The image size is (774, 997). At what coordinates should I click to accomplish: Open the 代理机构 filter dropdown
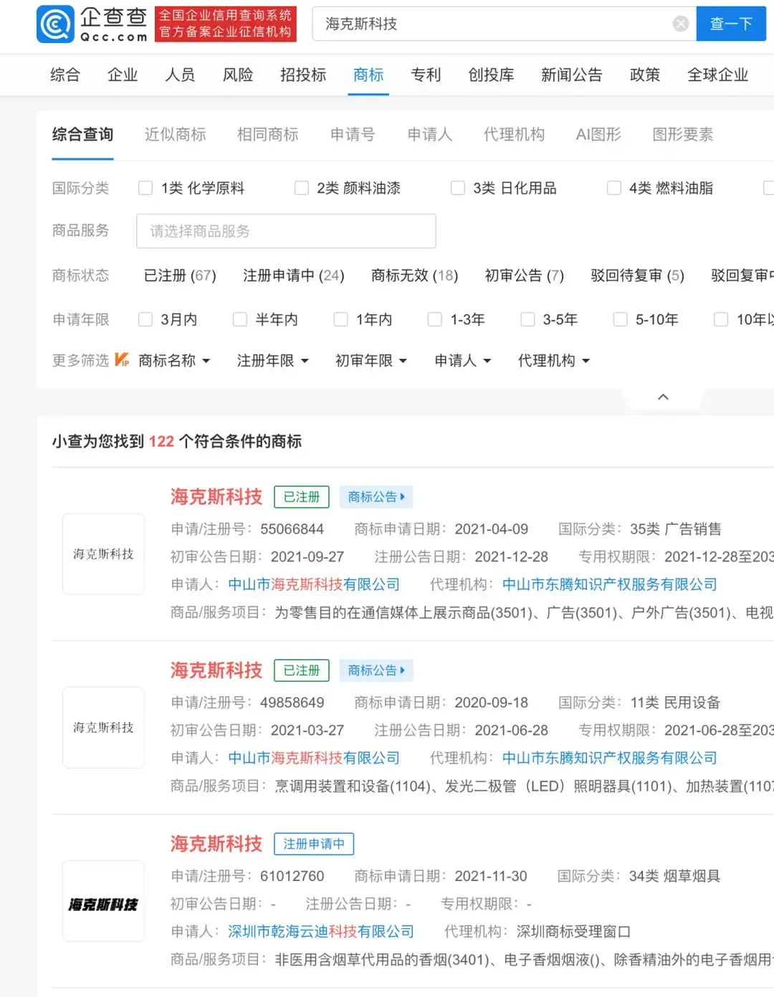553,360
